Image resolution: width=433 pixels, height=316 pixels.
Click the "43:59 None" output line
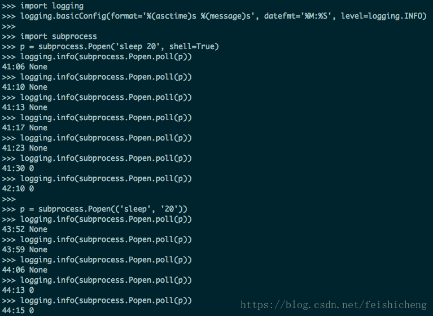(x=25, y=250)
